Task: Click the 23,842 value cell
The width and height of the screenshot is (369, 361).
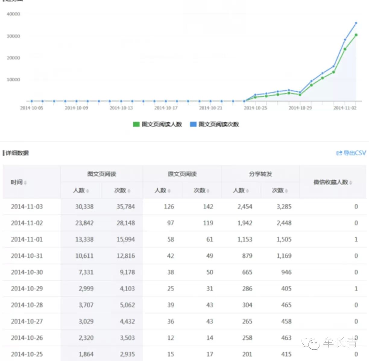Action: [x=84, y=223]
